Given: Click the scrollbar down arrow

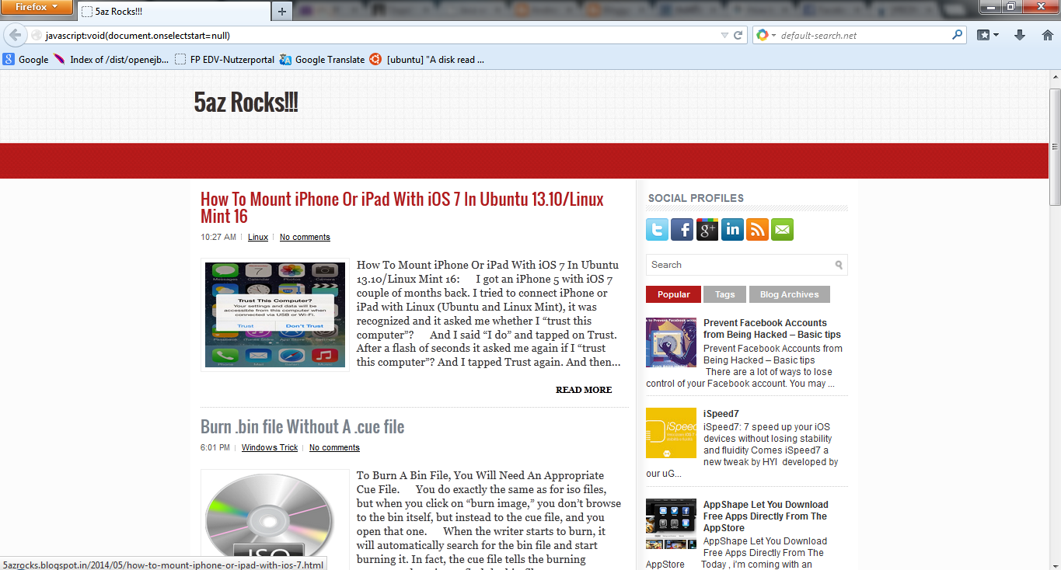Looking at the screenshot, I should tap(1055, 564).
